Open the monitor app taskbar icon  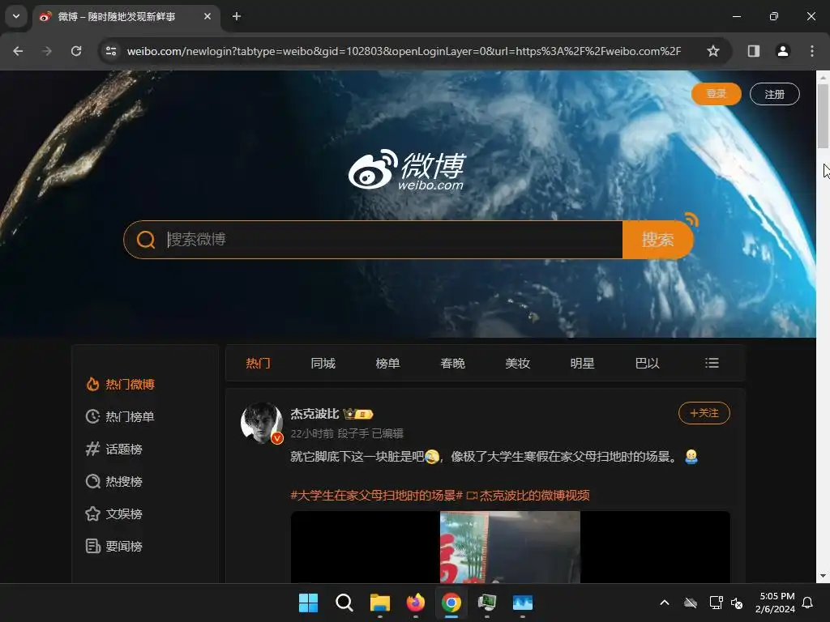[487, 603]
